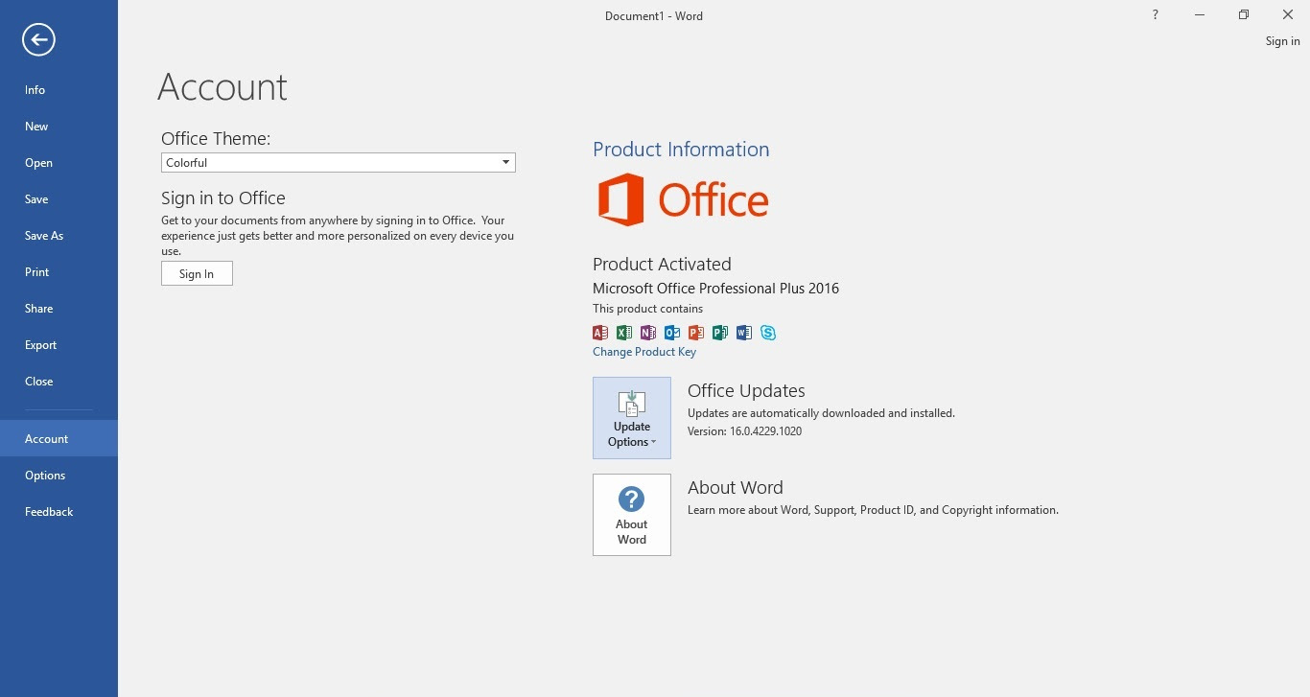Click the Word app icon
Viewport: 1310px width, 697px height.
(x=744, y=333)
